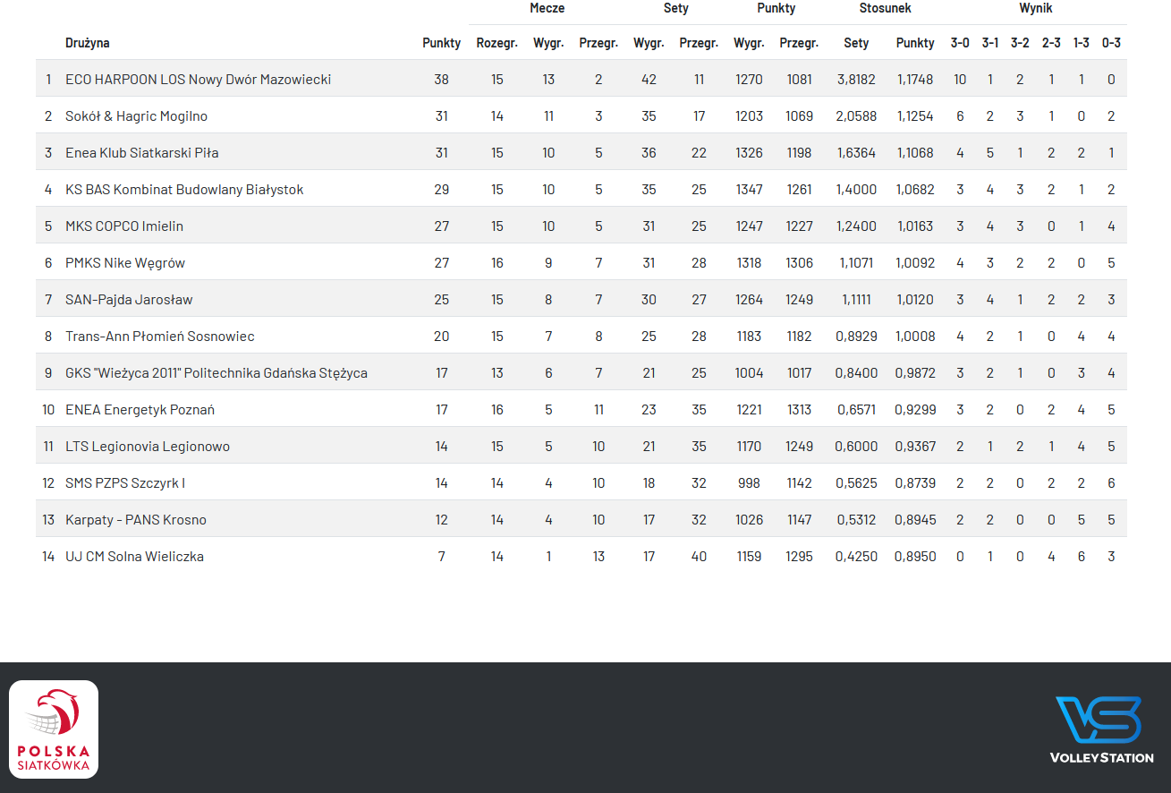Click the Polska Siatkówka logo
1171x793 pixels.
point(54,729)
